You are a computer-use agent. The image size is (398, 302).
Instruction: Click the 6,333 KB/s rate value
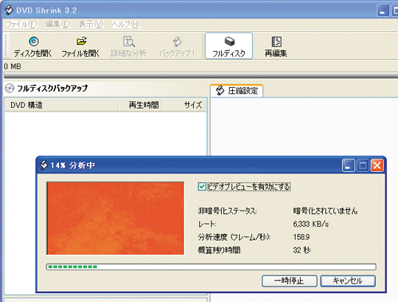coord(311,224)
